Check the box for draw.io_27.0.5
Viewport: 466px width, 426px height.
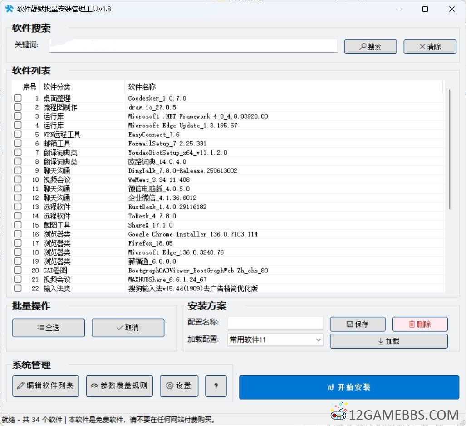(x=18, y=107)
